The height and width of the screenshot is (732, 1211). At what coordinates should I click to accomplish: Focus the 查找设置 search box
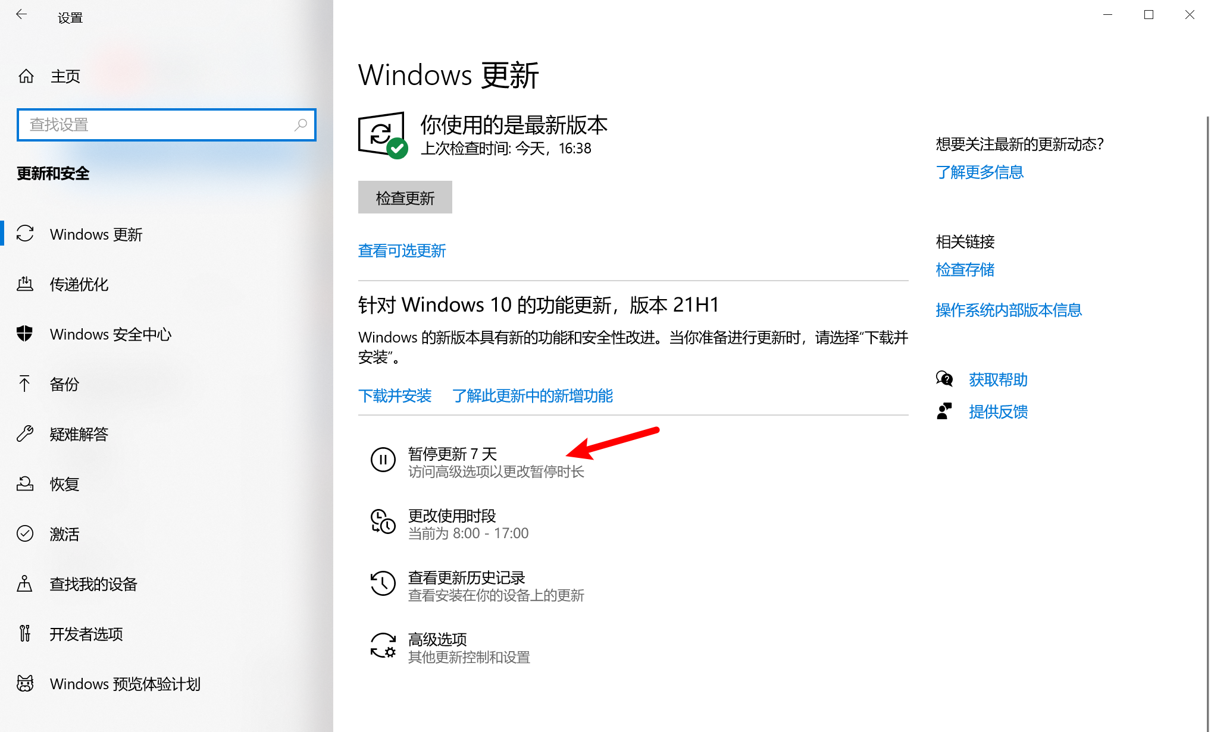point(167,125)
